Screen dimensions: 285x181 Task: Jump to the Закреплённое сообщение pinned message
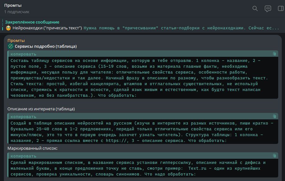tap(32, 22)
